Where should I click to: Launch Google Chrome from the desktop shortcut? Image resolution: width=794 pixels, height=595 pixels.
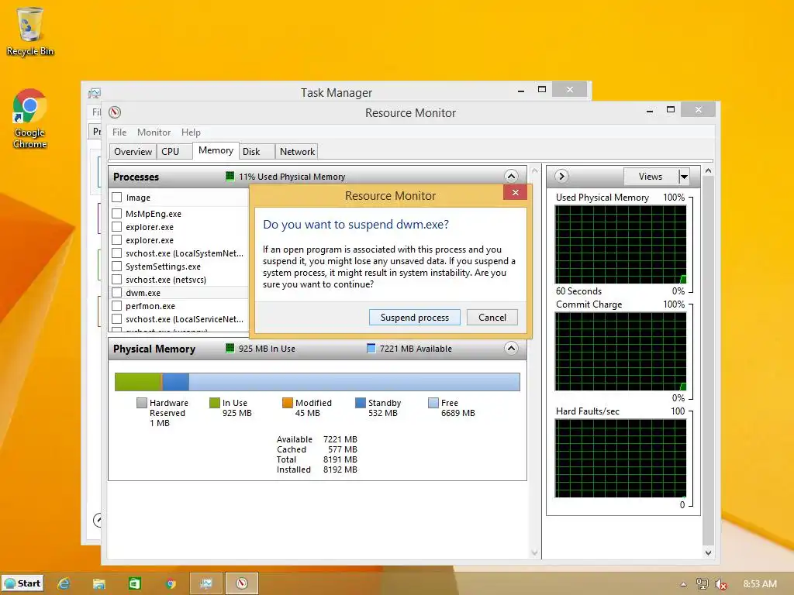point(30,119)
